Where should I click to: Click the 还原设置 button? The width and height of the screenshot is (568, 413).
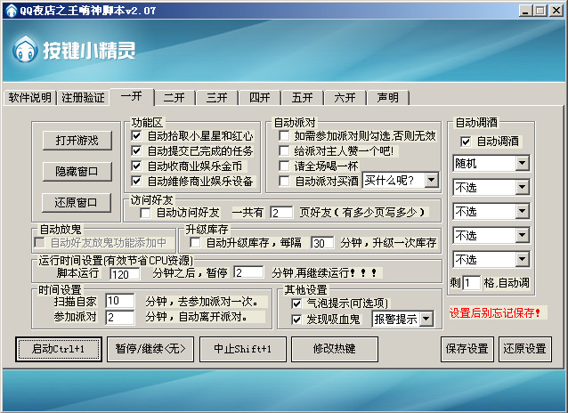pyautogui.click(x=525, y=349)
